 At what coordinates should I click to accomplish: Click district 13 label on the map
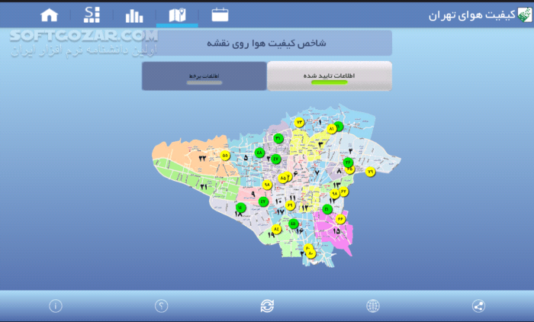pos(336,185)
